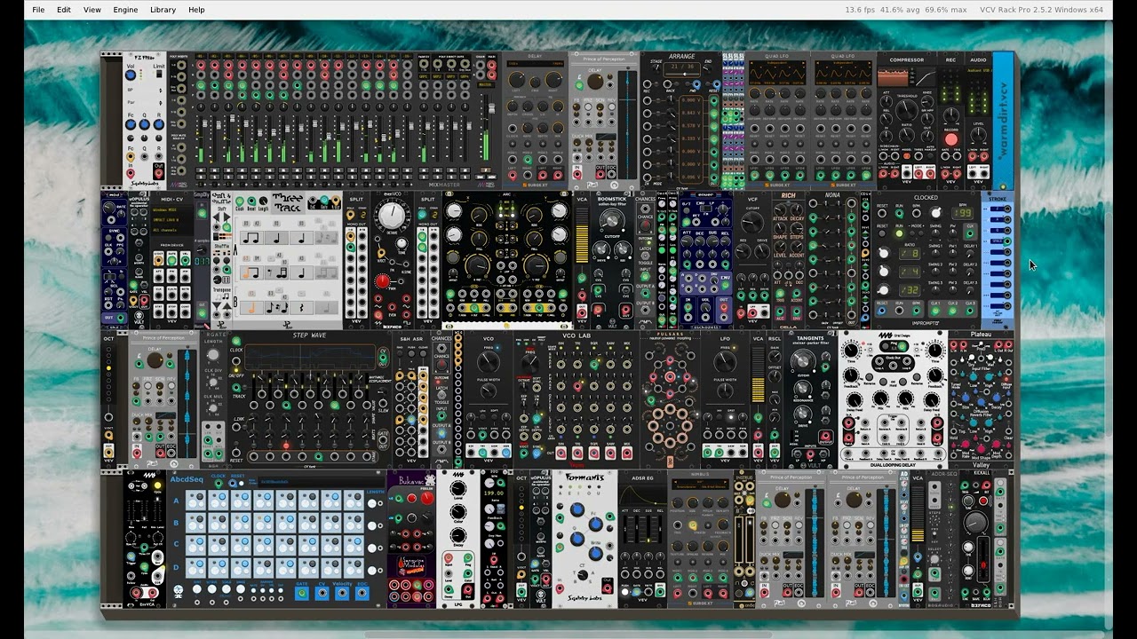Click the FZ filter Vol knob

coord(131,75)
